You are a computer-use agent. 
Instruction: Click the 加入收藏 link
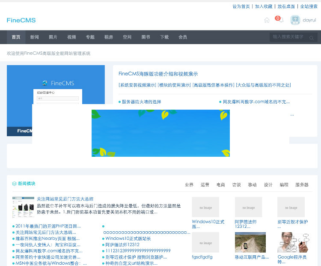pos(264,6)
